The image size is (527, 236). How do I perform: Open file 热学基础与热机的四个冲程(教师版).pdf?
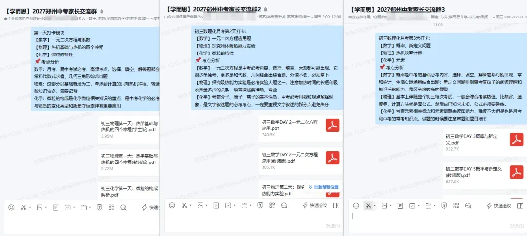(x=128, y=162)
